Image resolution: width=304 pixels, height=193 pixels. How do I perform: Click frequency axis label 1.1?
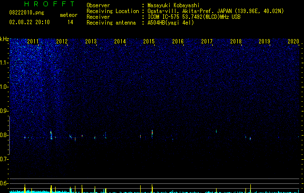(4, 63)
